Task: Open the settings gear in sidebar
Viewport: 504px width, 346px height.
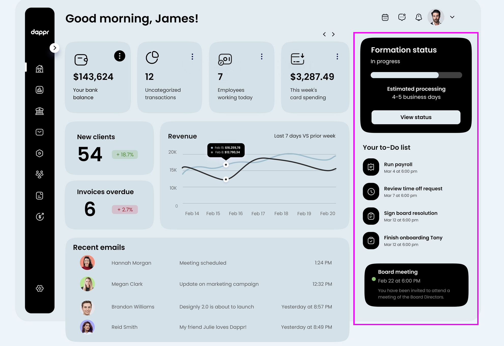Action: point(40,288)
